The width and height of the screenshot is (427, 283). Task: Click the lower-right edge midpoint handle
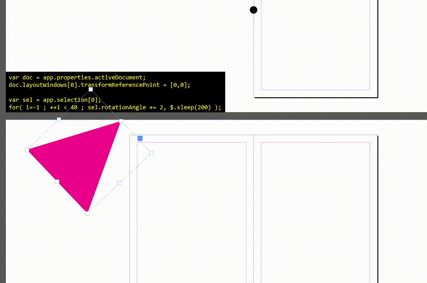pyautogui.click(x=119, y=183)
